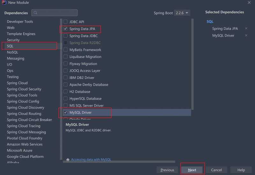This screenshot has height=175, width=255.
Task: Uncheck the Spring Data JPA checkbox
Action: tap(66, 29)
